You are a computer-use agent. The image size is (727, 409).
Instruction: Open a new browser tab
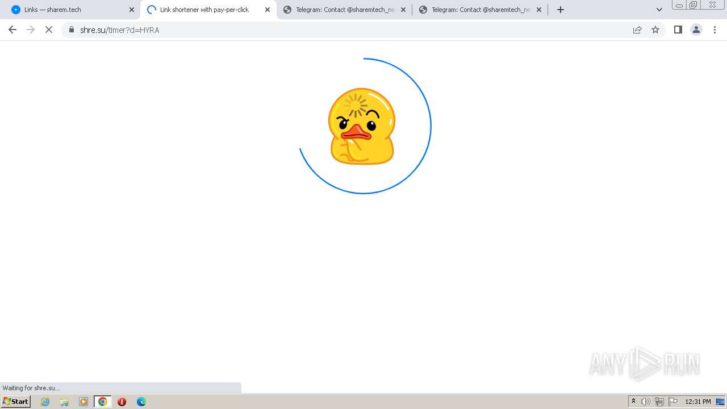point(561,10)
